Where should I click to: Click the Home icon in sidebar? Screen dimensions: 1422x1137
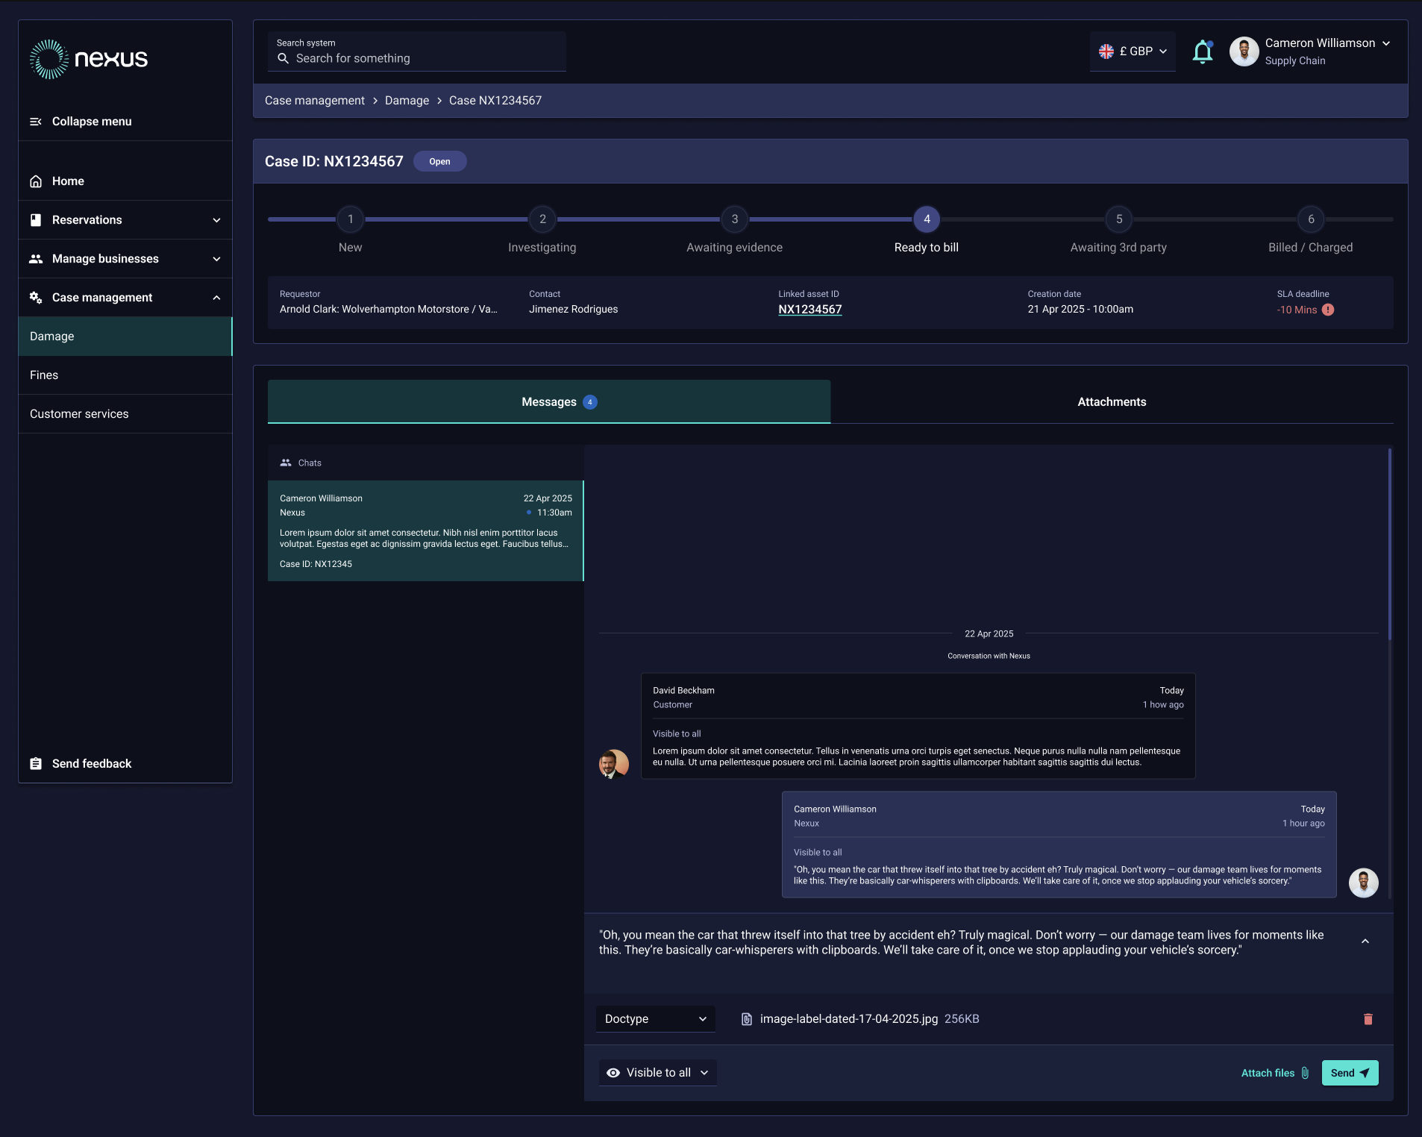(36, 181)
